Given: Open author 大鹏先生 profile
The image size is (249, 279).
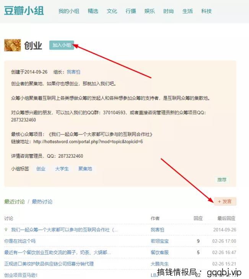Looking at the screenshot, I should tap(159, 264).
